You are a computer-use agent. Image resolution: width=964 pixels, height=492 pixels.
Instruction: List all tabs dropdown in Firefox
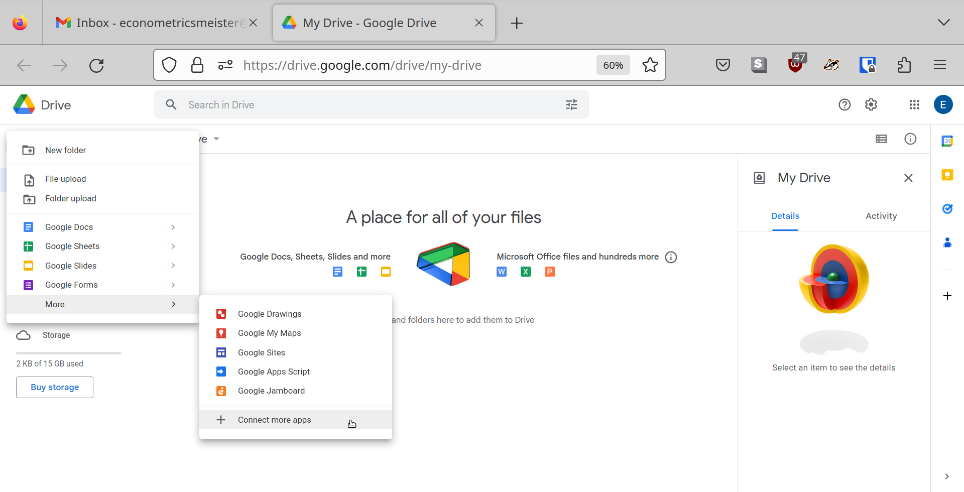pos(944,23)
